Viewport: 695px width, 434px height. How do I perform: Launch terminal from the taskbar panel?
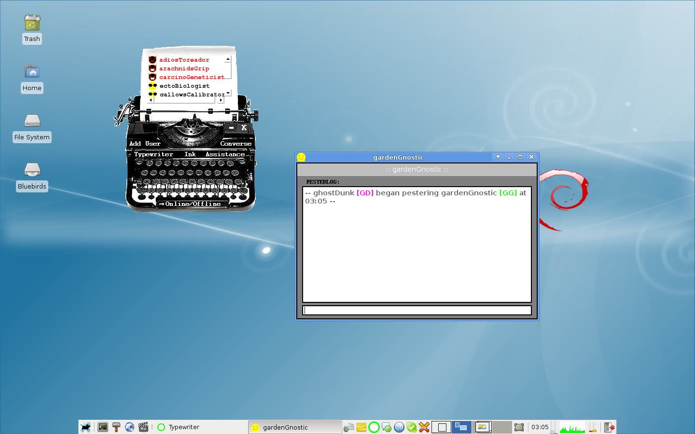[x=103, y=427]
